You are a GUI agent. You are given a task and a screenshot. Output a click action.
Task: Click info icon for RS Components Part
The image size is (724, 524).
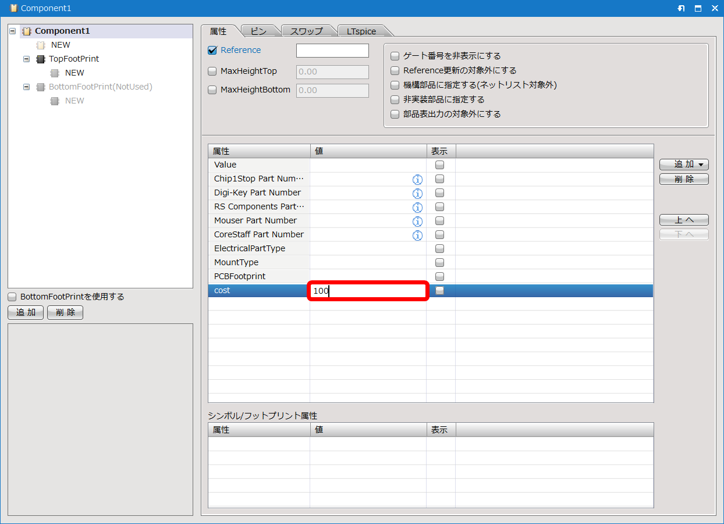417,207
